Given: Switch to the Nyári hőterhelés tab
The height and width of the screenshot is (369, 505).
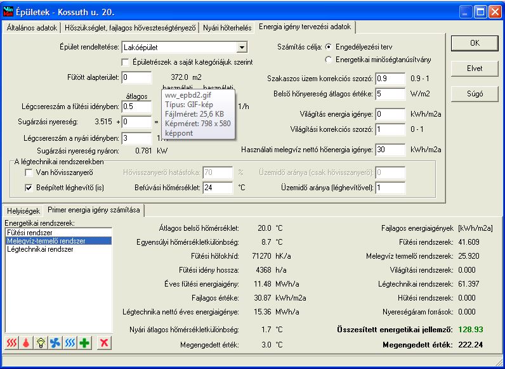Looking at the screenshot, I should click(x=227, y=28).
